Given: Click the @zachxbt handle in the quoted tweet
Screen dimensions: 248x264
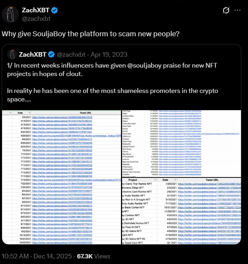Looking at the screenshot, I should click(71, 54).
